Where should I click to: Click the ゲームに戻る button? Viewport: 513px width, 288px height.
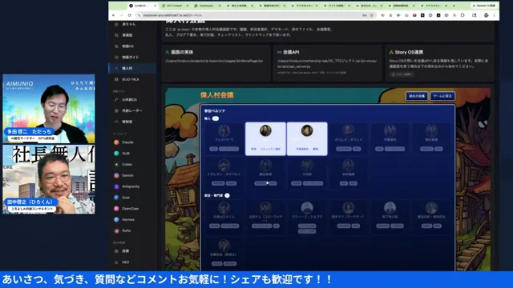[442, 96]
